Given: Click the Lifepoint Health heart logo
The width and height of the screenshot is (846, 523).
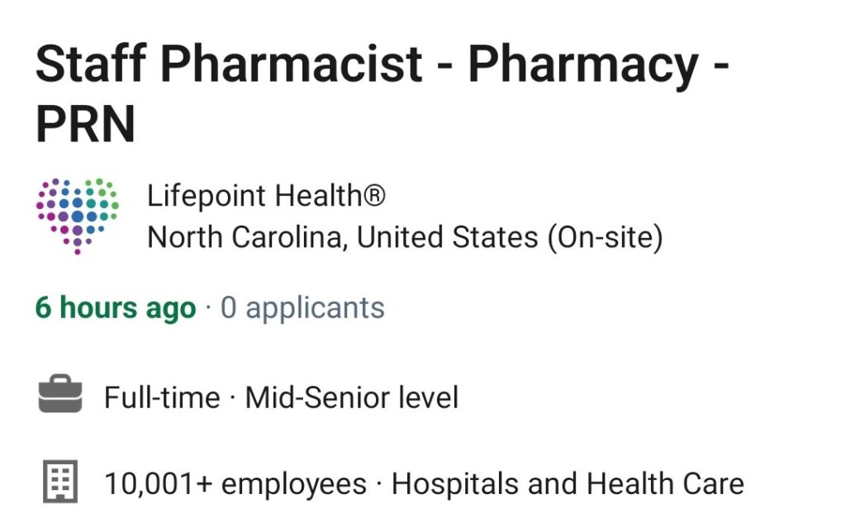Looking at the screenshot, I should 77,216.
